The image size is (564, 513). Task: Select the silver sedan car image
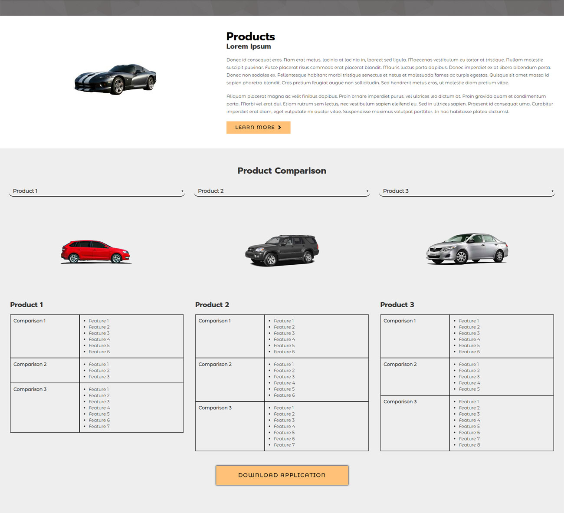coord(467,249)
